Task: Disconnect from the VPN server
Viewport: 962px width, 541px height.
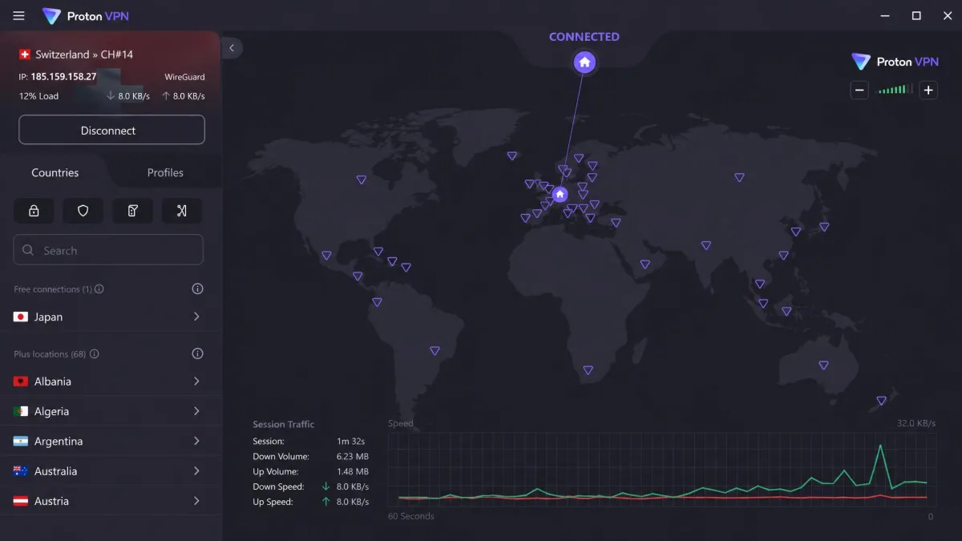Action: tap(111, 130)
